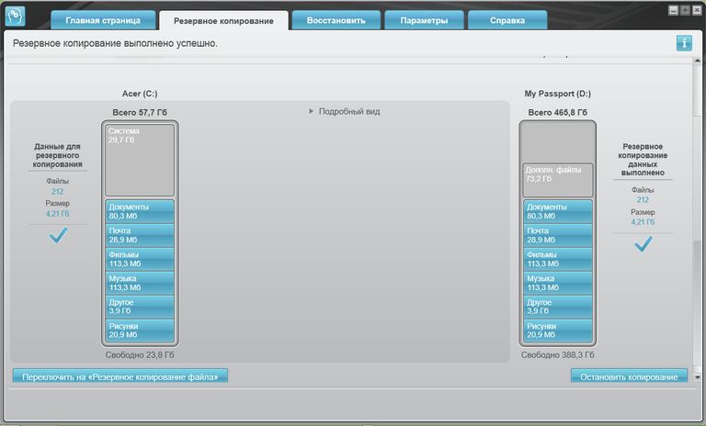706x426 pixels.
Task: Select Музыка category on My Passport (D:)
Action: (x=557, y=283)
